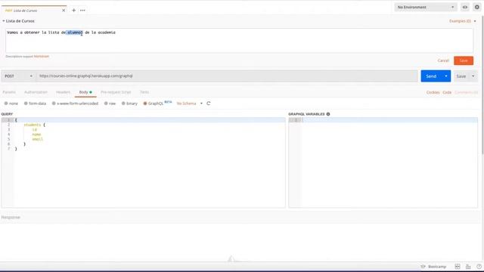Open the Send button dropdown arrow
484x272 pixels.
(x=446, y=76)
